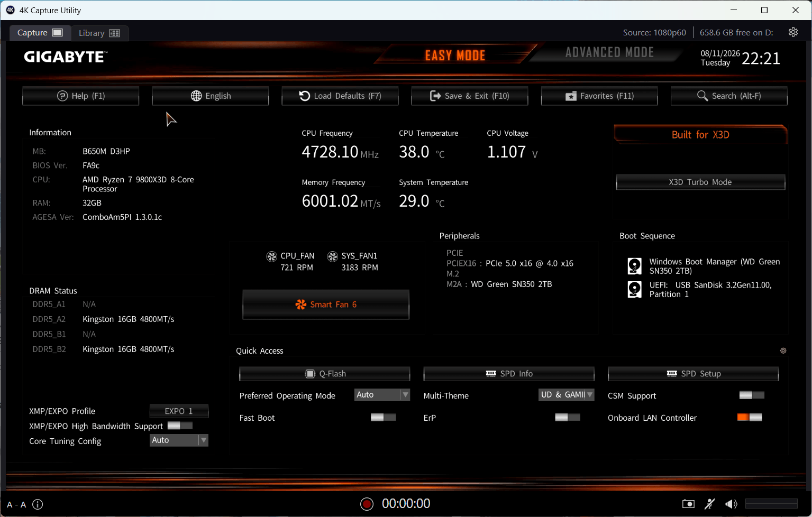Adjust the volume slider in the bottom bar
The image size is (812, 517).
(771, 504)
